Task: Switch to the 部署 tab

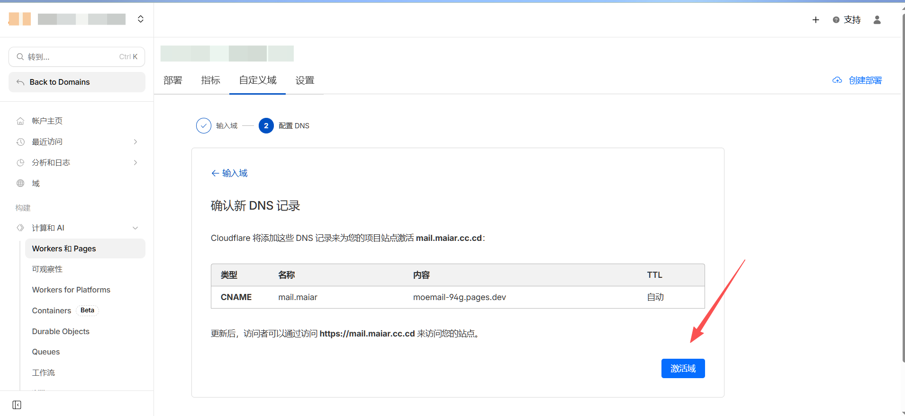Action: pos(173,80)
